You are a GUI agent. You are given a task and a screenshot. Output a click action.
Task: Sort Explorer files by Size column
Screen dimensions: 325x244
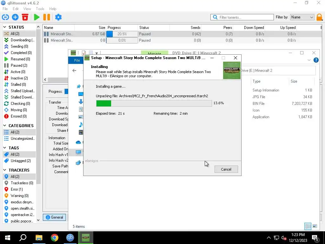pyautogui.click(x=302, y=81)
